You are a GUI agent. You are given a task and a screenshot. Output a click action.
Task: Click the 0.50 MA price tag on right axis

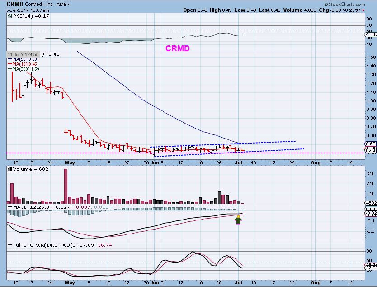371,144
